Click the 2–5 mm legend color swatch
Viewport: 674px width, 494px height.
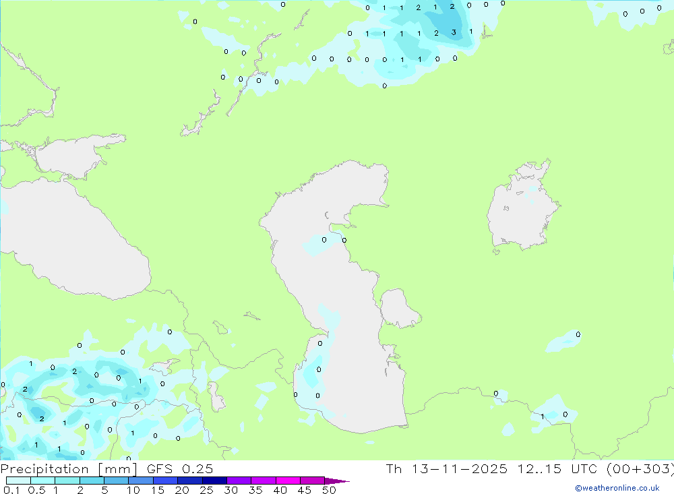(92, 481)
